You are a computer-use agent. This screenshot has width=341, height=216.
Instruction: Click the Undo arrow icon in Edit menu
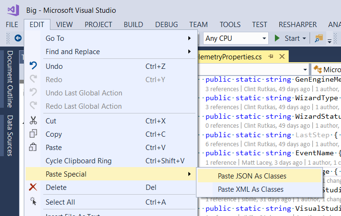click(33, 66)
